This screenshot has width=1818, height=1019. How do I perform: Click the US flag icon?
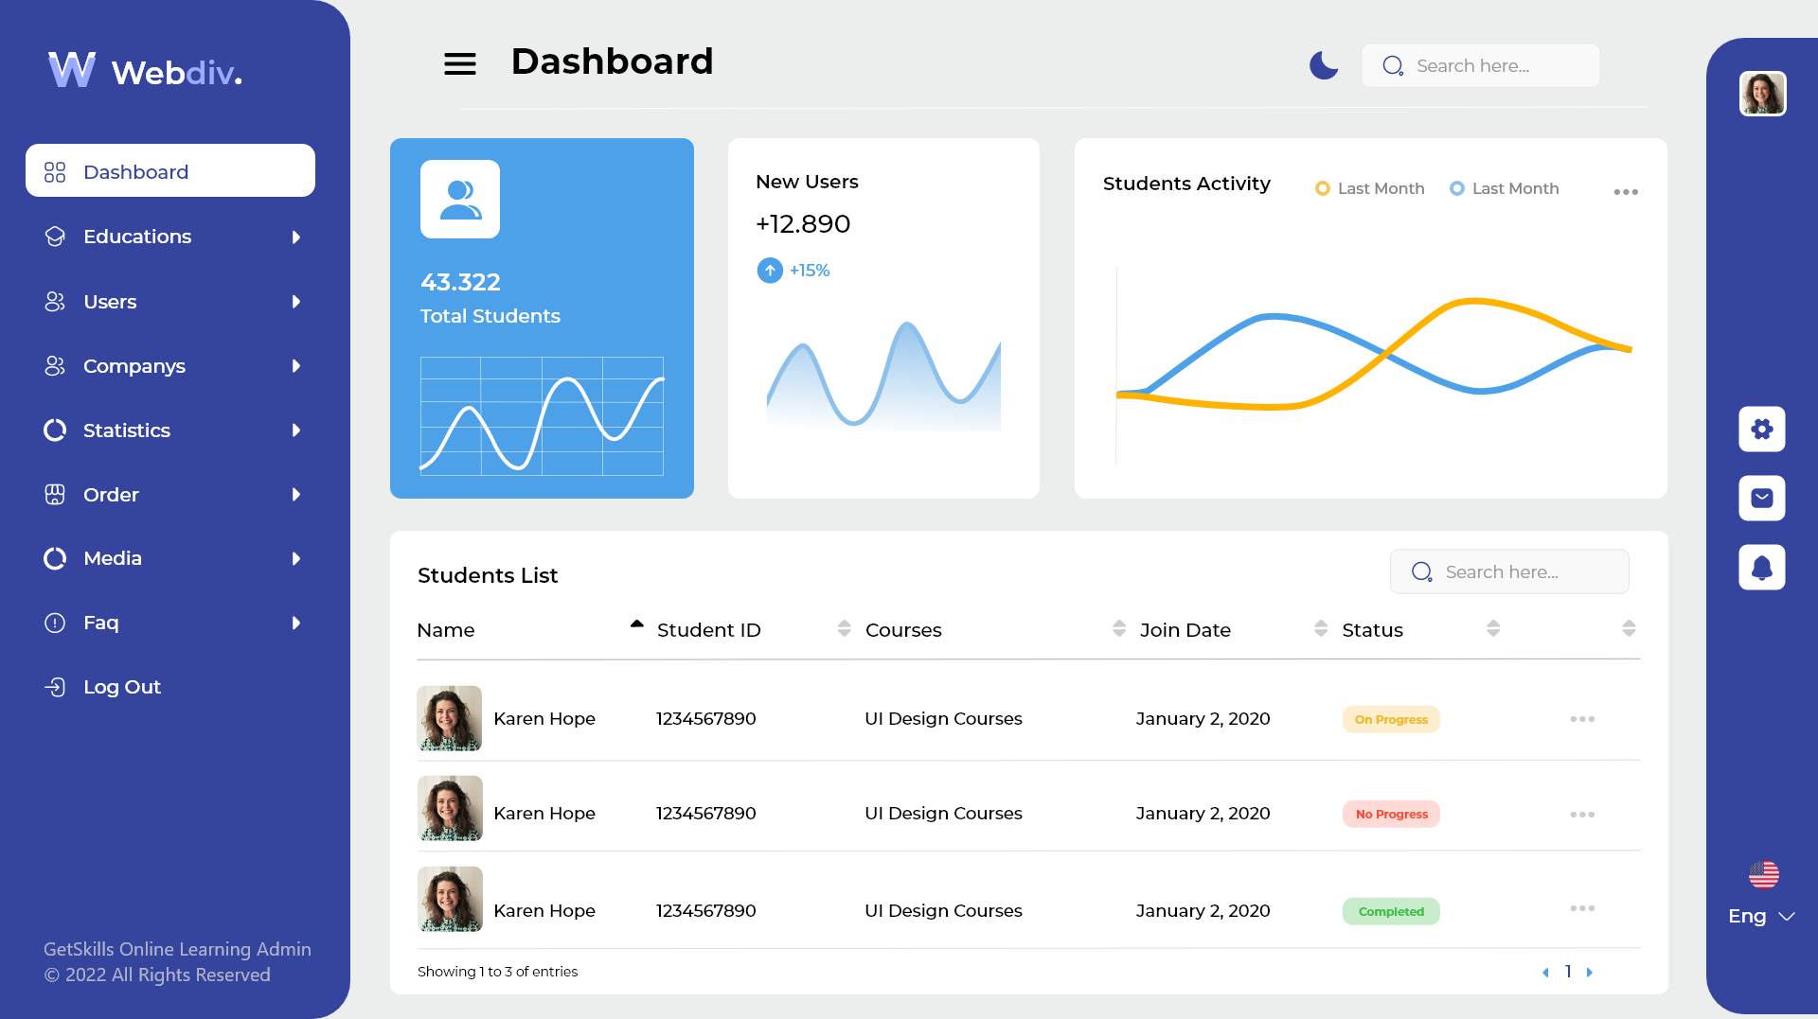coord(1763,874)
